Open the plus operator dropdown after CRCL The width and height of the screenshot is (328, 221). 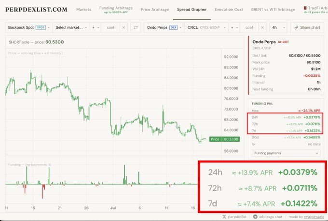pos(234,27)
